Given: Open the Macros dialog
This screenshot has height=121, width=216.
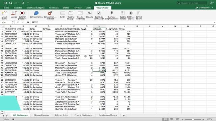Looking at the screenshot, I should point(14,14).
